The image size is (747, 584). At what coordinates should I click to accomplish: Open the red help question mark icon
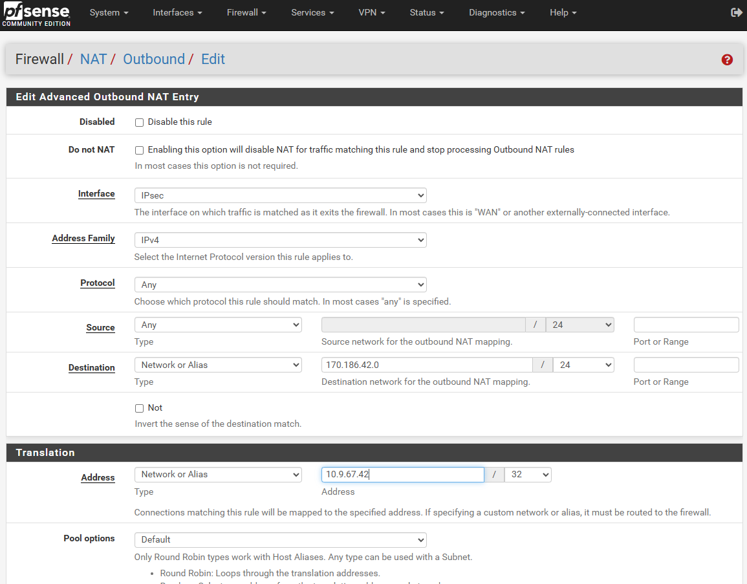click(727, 59)
